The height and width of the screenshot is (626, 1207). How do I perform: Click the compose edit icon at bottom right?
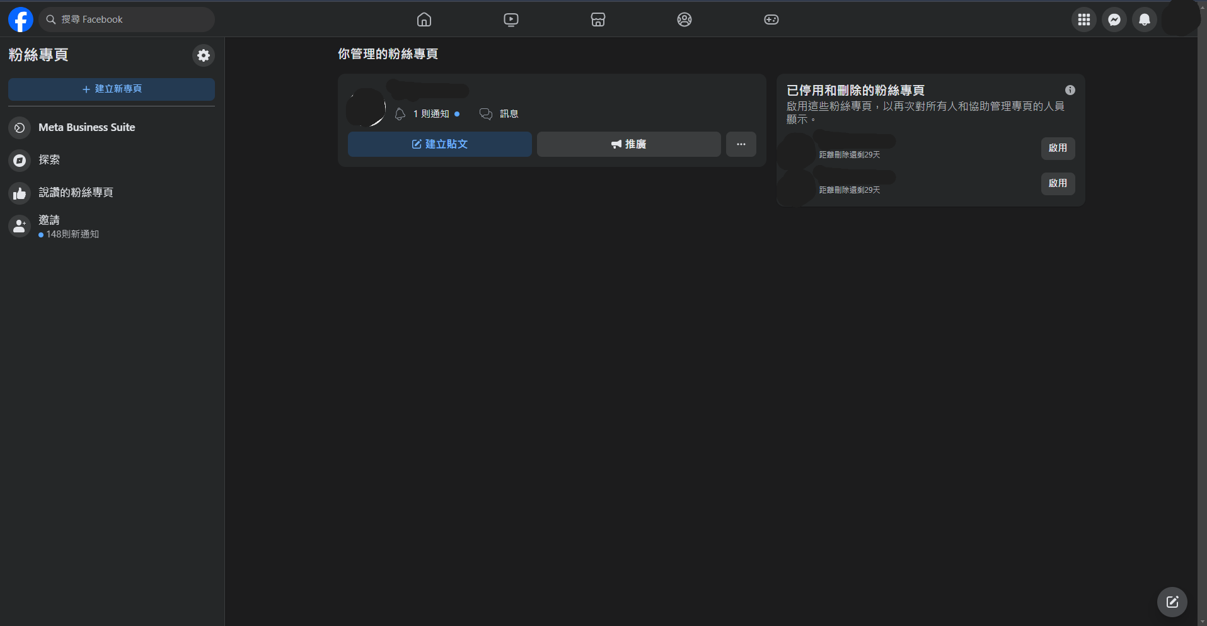click(1172, 602)
